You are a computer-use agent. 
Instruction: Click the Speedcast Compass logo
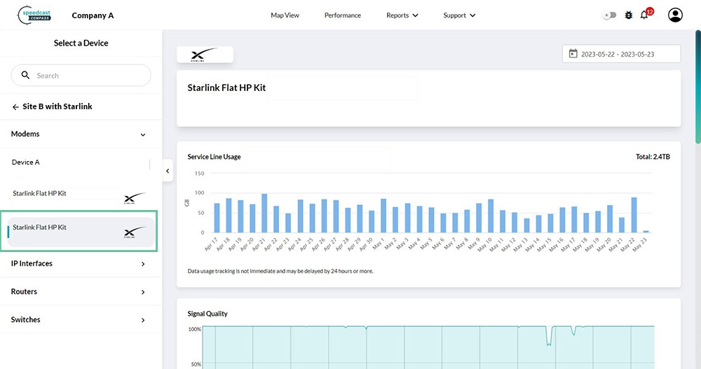click(x=34, y=15)
